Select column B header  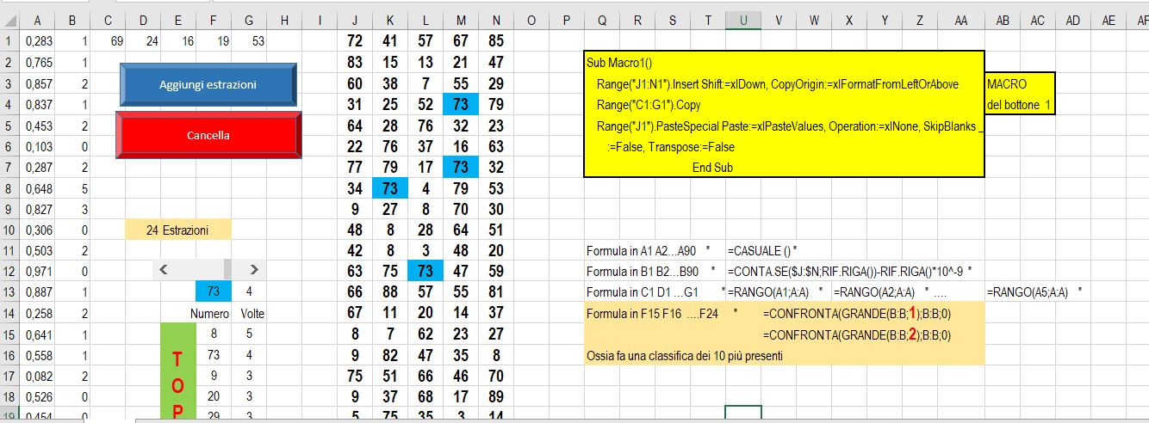tap(72, 21)
